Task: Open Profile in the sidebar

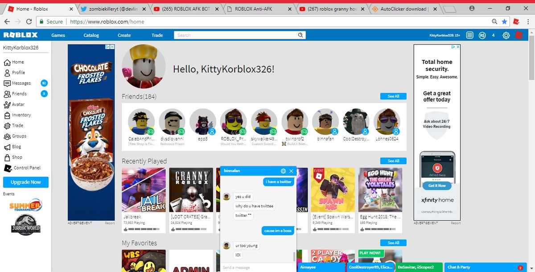Action: 14,72
